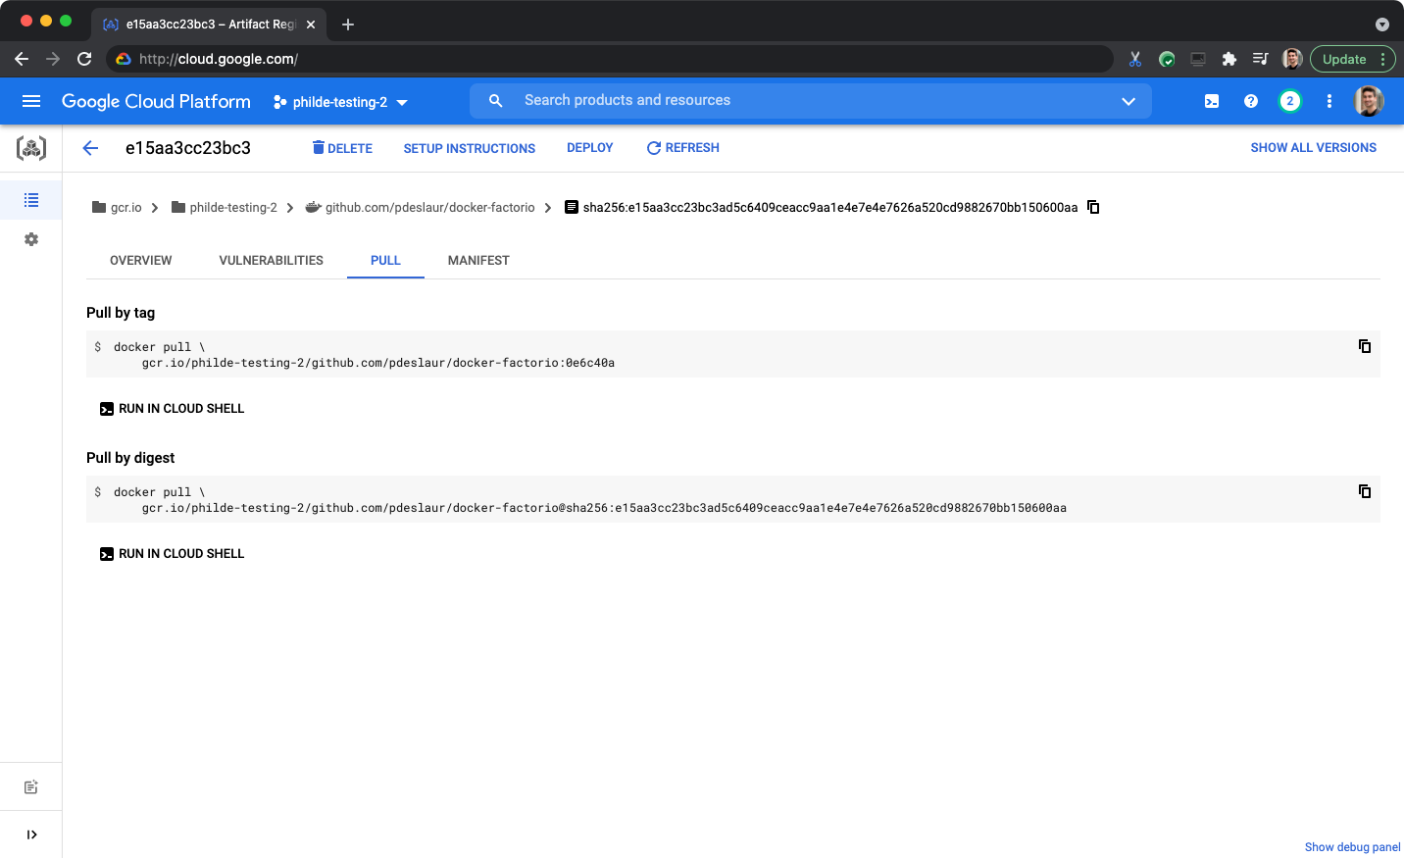The width and height of the screenshot is (1404, 858).
Task: Go back with the blue arrow beside e15aa3cc23bc3
Action: click(90, 148)
